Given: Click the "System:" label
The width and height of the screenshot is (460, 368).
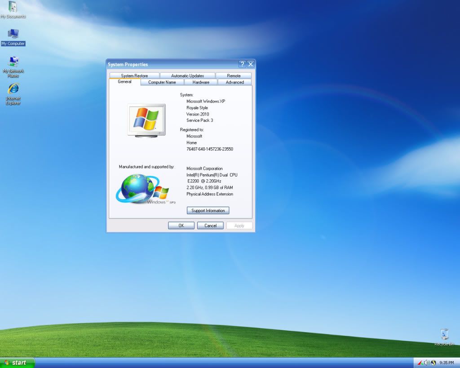Looking at the screenshot, I should click(x=186, y=95).
